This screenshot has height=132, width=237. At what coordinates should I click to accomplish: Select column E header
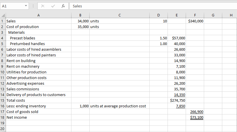click(x=177, y=15)
